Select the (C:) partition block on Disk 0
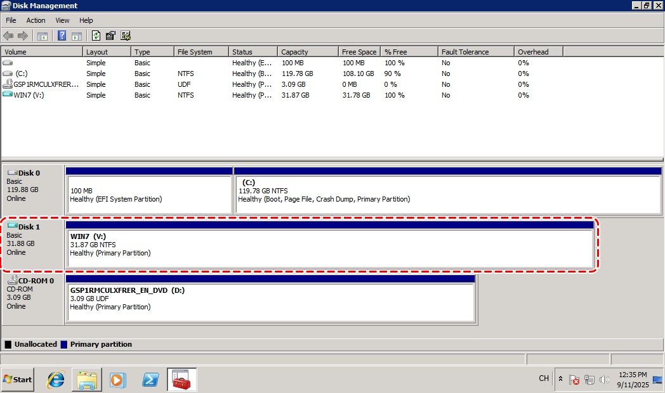 pos(447,195)
